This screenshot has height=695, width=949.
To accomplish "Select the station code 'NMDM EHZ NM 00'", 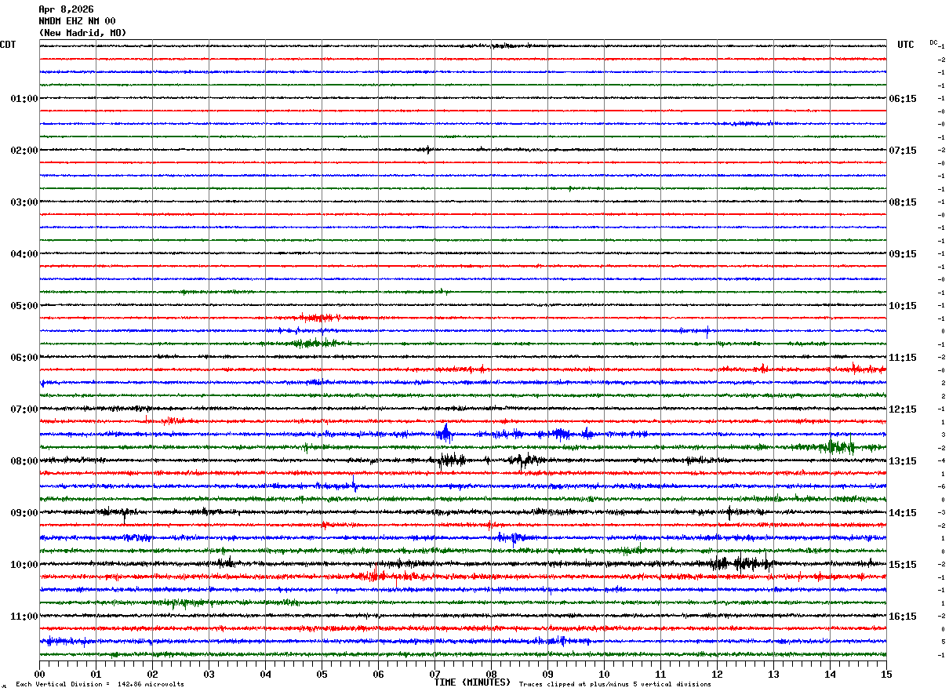I will pos(77,21).
